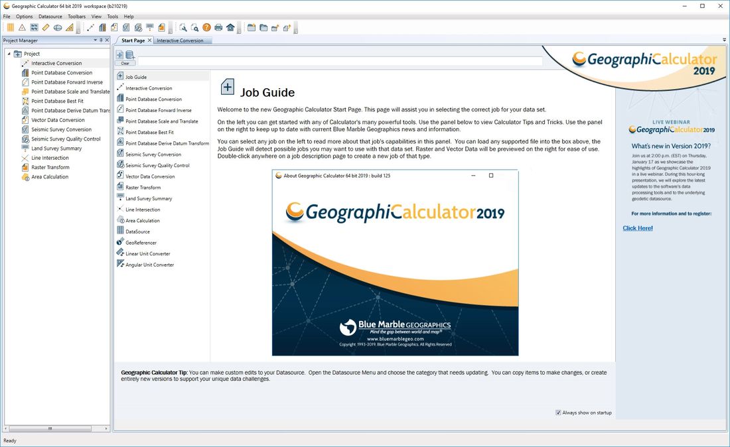Follow the 'Click Here!' webinar link
This screenshot has height=447, width=730.
pos(638,228)
